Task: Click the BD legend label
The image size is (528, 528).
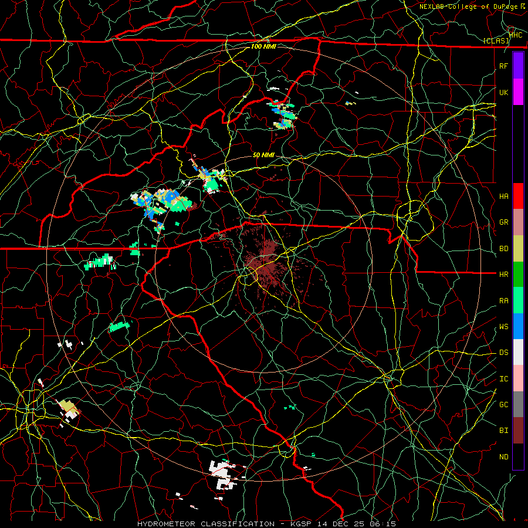Action: point(503,249)
